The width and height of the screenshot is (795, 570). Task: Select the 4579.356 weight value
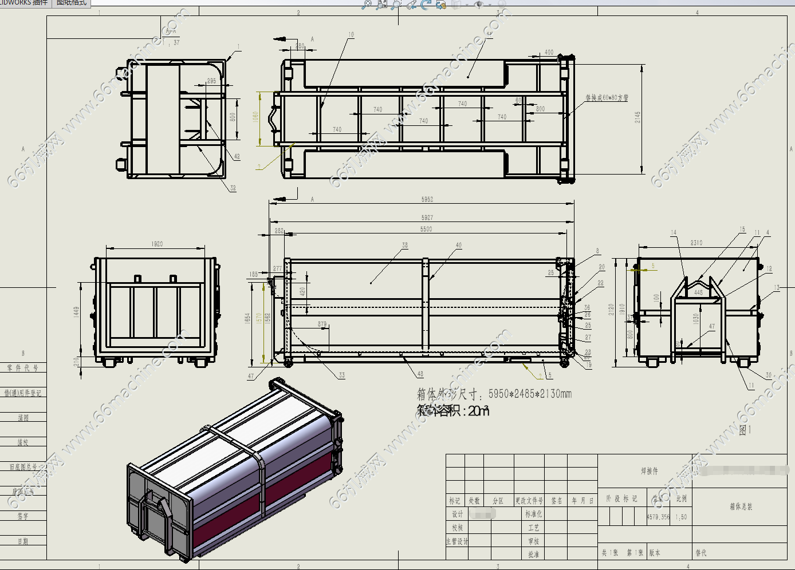(658, 517)
